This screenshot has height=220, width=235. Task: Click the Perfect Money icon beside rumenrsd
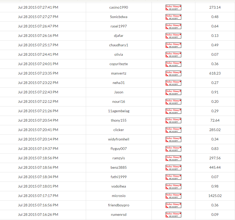coord(173,215)
